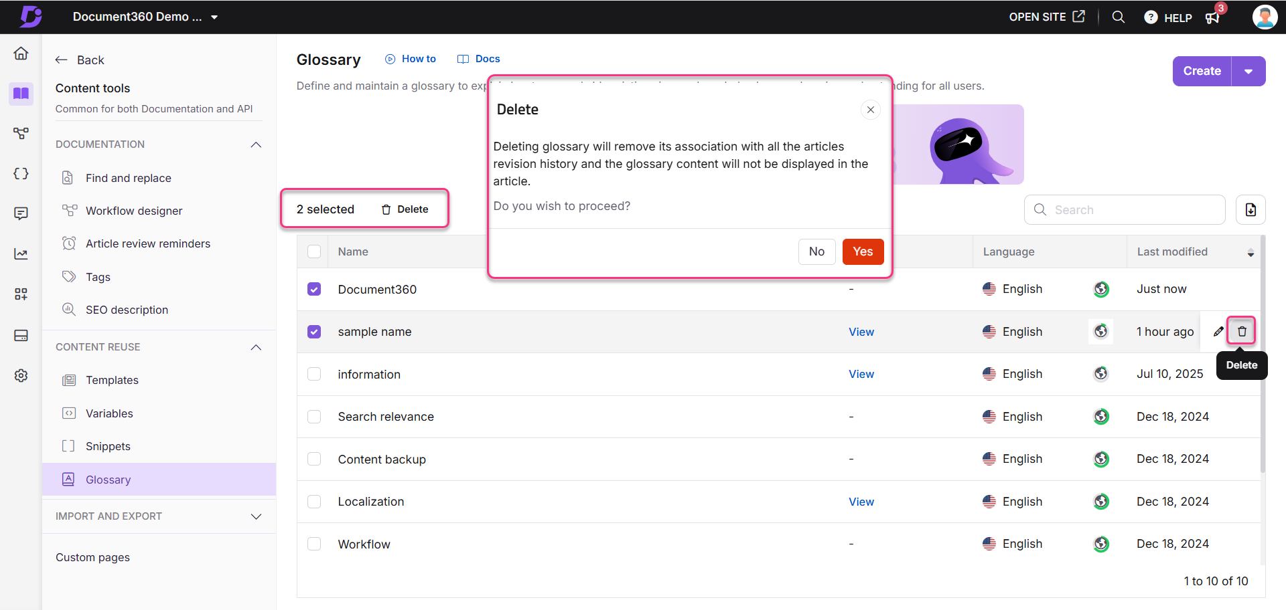Click globe icon on Localization row
The width and height of the screenshot is (1286, 610).
1101,502
